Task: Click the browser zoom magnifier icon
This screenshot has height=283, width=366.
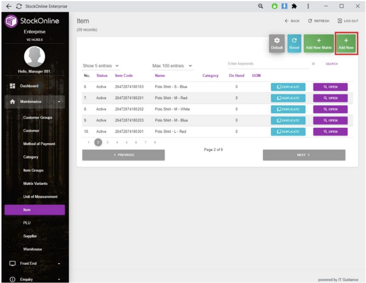Action: [x=261, y=6]
